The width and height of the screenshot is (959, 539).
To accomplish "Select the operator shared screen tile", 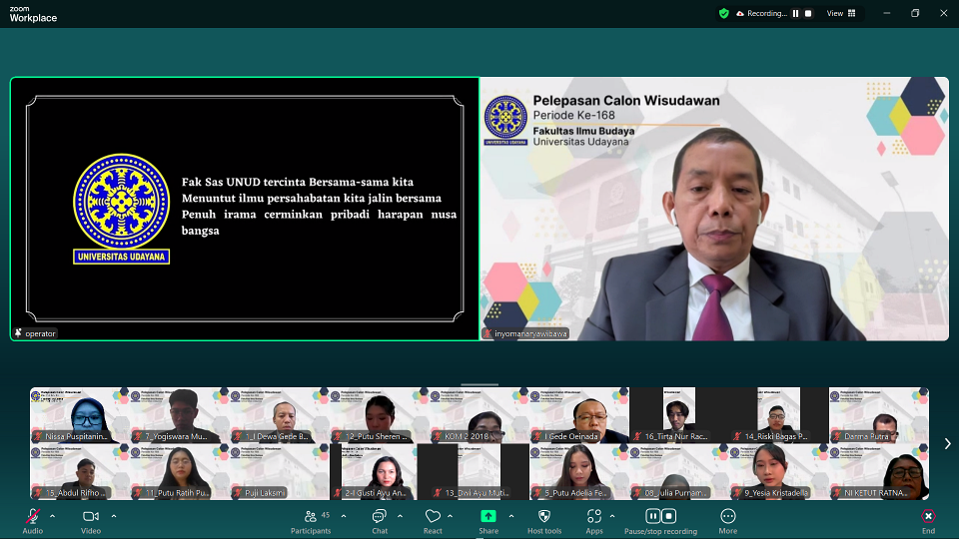I will coord(245,209).
